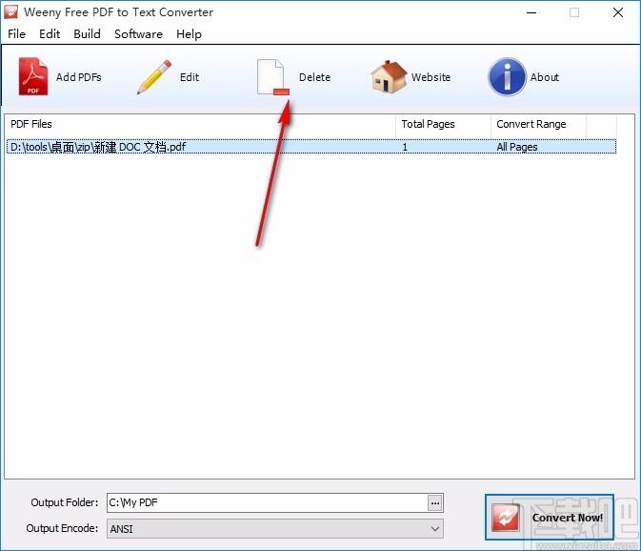641x551 pixels.
Task: Click the Convert Now red arrows icon
Action: [x=506, y=518]
